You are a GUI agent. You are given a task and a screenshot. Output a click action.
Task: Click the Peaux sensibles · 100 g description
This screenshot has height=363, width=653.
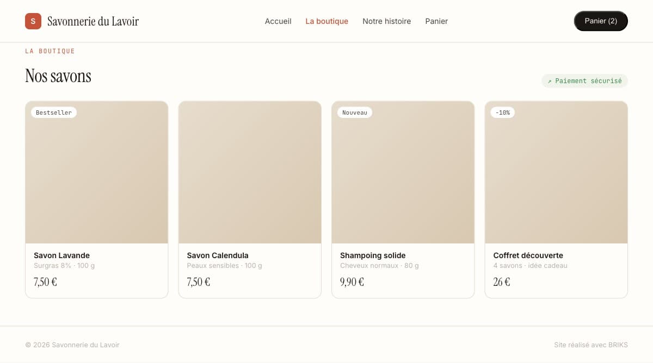coord(224,266)
